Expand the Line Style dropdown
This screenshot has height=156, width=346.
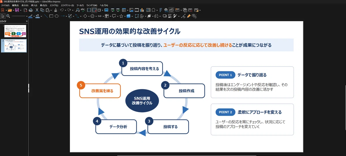tap(27, 16)
